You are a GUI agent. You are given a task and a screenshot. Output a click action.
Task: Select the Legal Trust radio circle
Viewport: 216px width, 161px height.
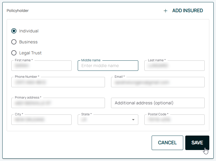[x=14, y=53]
